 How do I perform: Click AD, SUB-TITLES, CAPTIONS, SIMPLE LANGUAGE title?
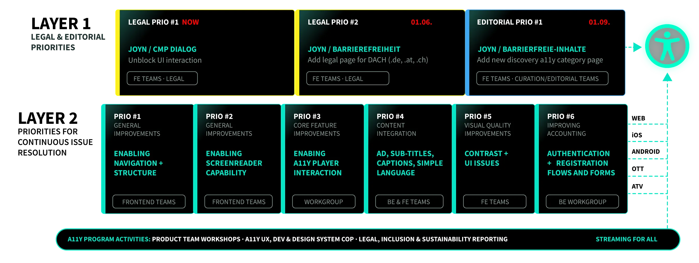(x=410, y=163)
